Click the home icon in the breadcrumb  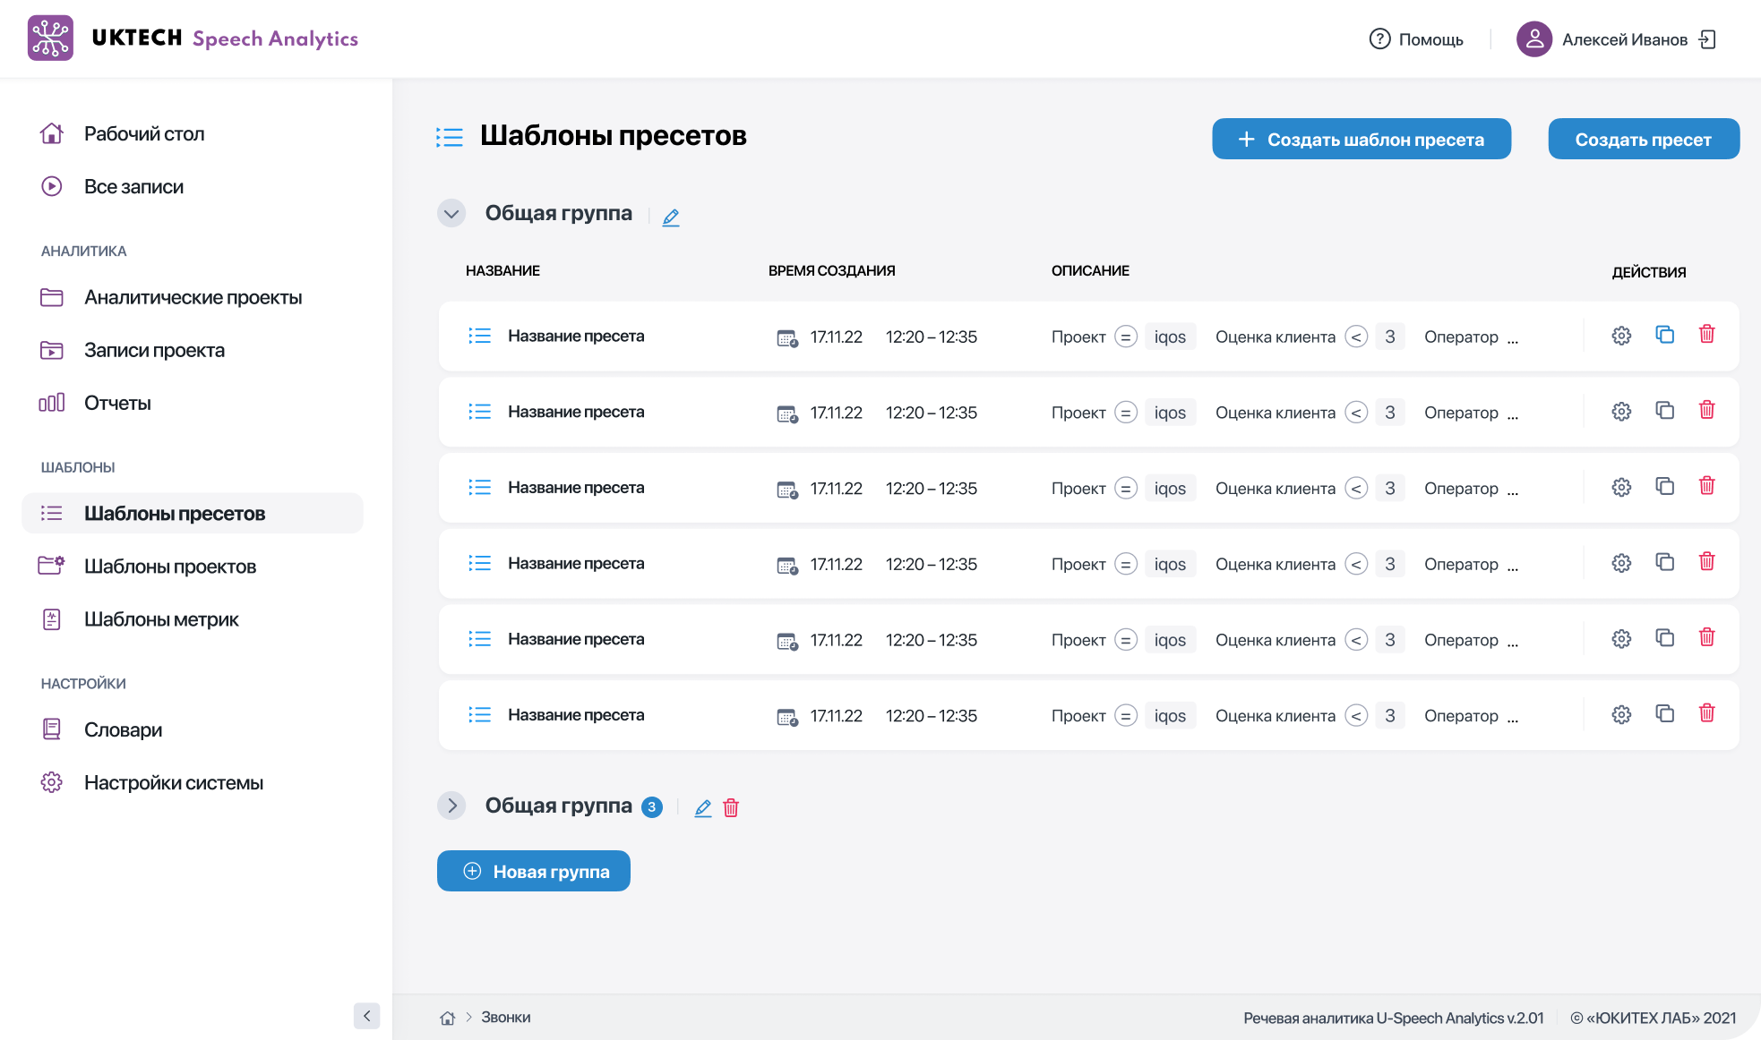[448, 1018]
